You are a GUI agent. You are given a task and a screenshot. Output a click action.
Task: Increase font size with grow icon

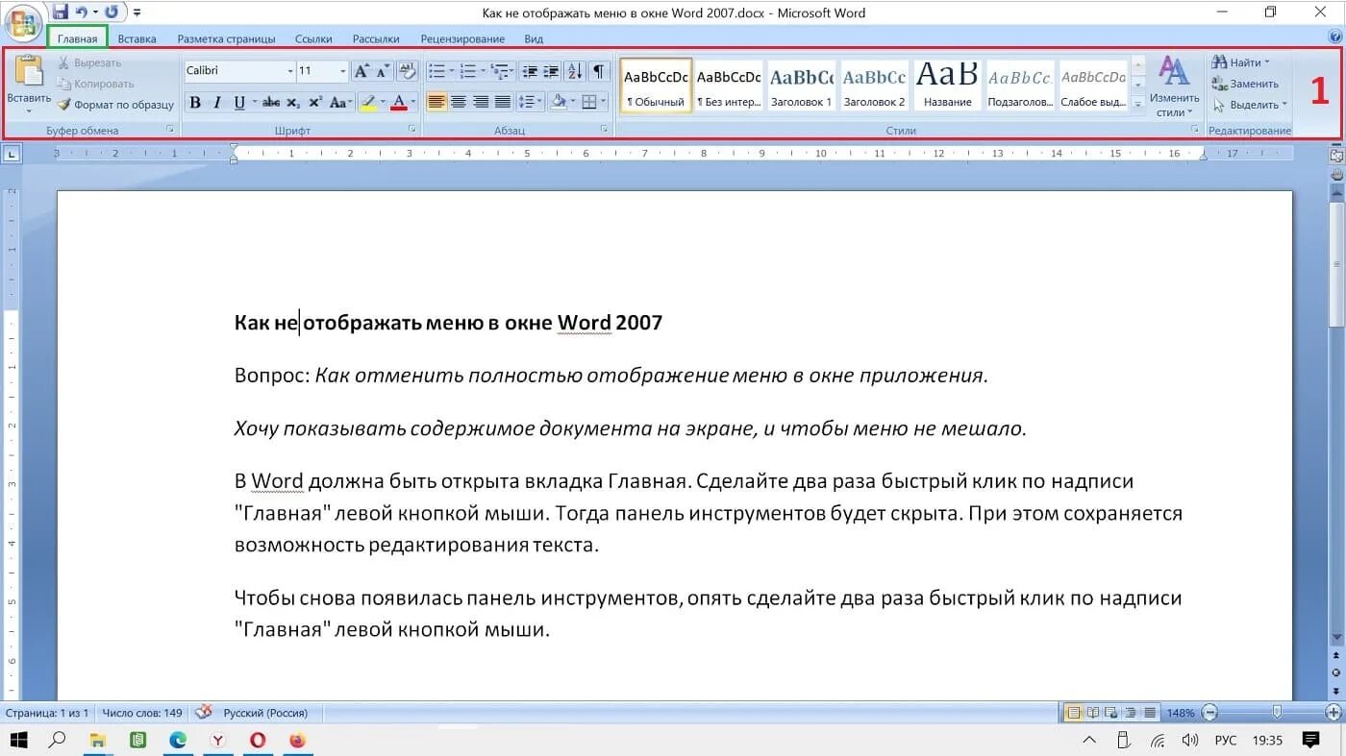point(361,71)
